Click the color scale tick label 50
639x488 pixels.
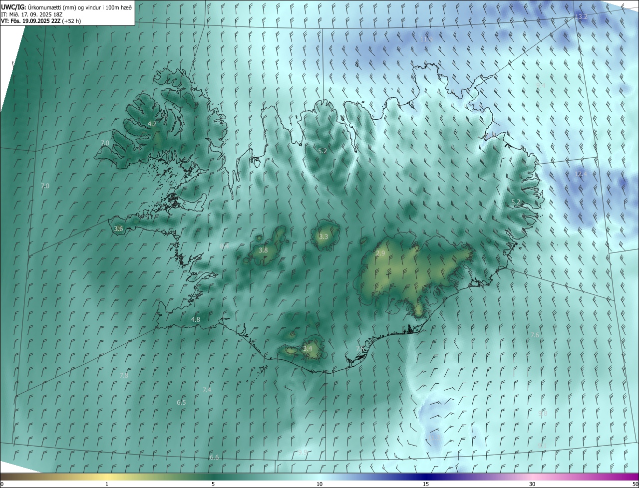[x=635, y=484]
